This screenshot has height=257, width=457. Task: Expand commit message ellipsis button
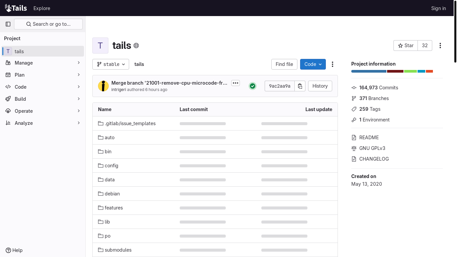[x=236, y=83]
